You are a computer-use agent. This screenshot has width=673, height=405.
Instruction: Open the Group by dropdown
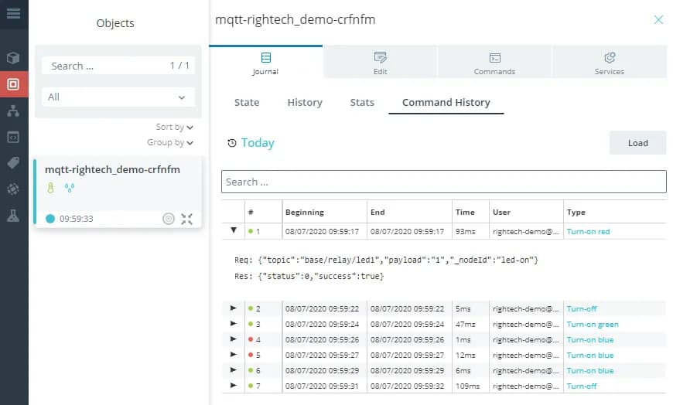[x=170, y=143]
